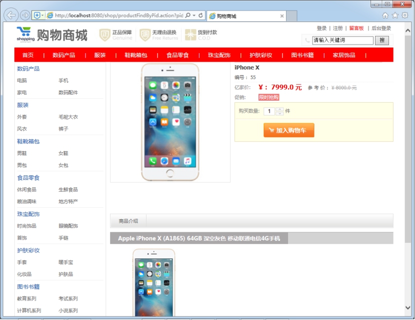Open address bar autocomplete dropdown arrow
Viewport: 415px width, 320px height.
tap(194, 16)
